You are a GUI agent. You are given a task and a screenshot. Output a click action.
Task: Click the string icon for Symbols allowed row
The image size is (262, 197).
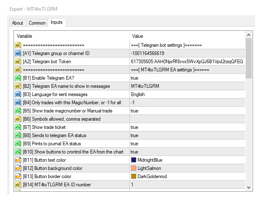pos(18,119)
